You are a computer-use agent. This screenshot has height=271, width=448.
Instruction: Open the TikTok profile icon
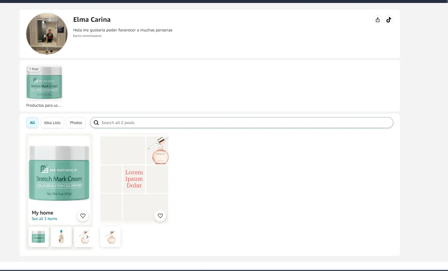(389, 20)
